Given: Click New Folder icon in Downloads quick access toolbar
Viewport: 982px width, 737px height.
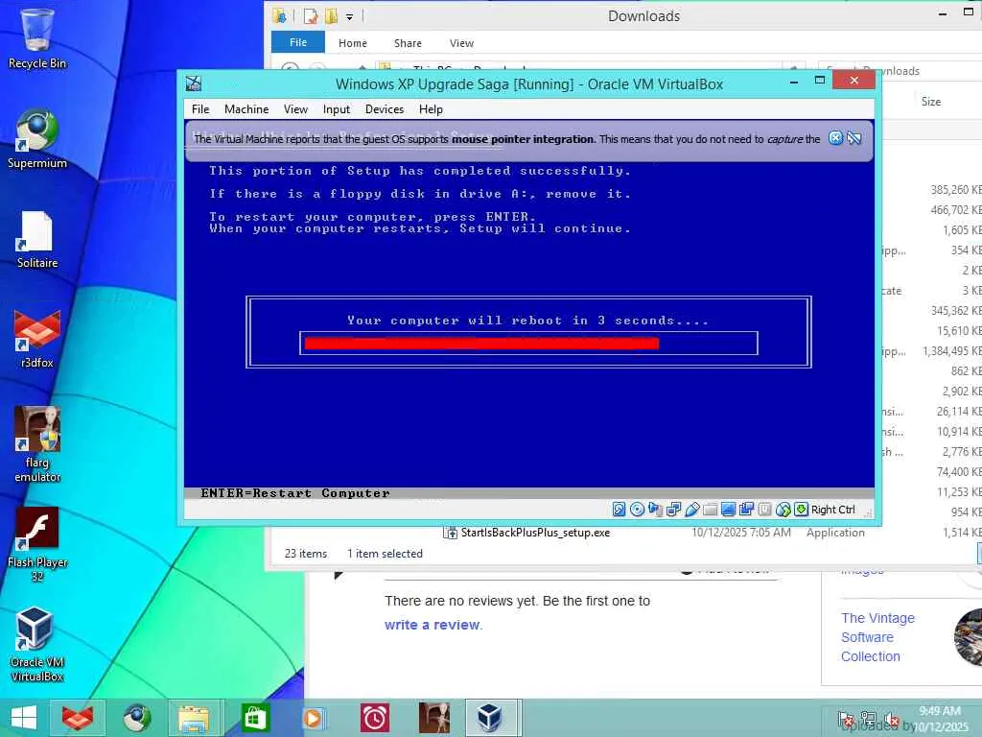Looking at the screenshot, I should tap(331, 16).
